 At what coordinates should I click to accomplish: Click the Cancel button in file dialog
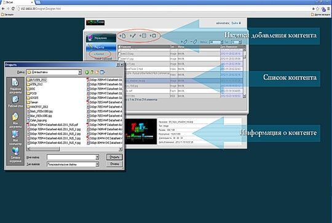point(114,164)
